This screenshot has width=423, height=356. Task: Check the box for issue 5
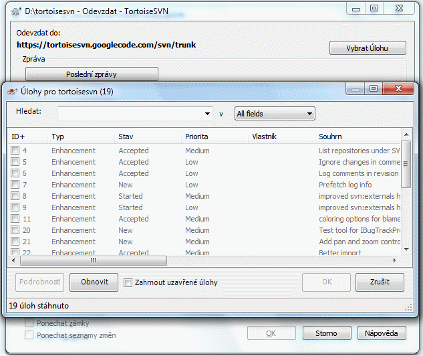15,162
